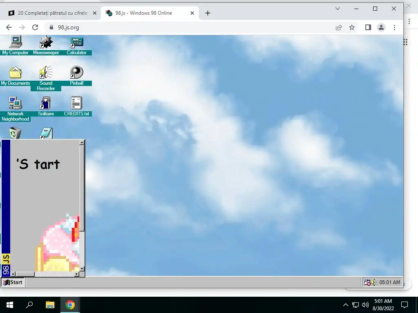Select the My Documents folder icon
Viewport: 418px width, 313px height.
(15, 76)
